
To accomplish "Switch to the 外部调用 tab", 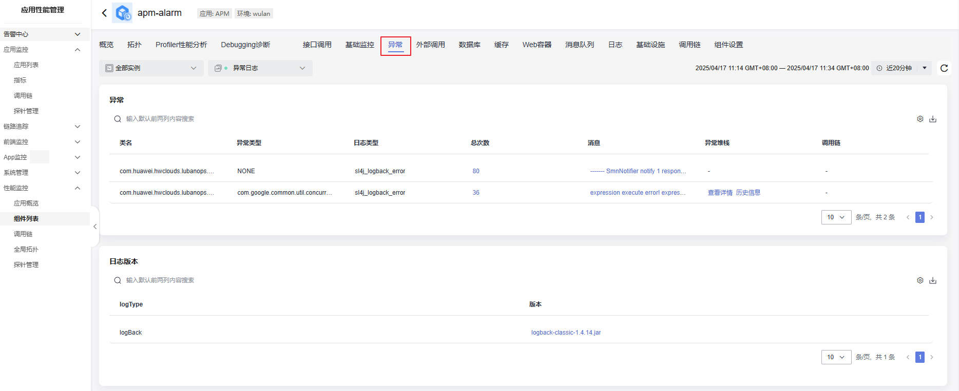I will click(x=430, y=45).
